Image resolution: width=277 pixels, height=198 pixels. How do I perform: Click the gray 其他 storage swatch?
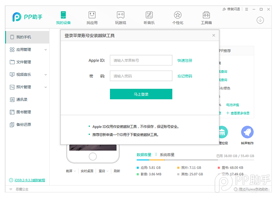pyautogui.click(x=178, y=174)
